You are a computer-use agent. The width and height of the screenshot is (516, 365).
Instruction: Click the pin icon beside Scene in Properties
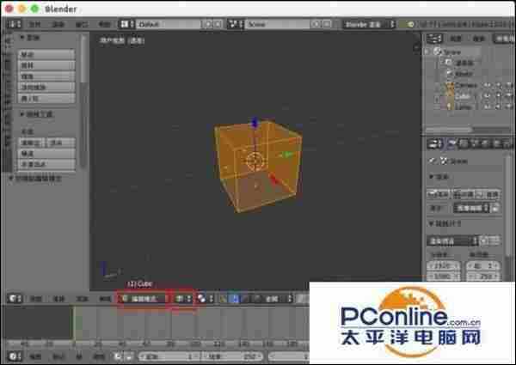432,161
